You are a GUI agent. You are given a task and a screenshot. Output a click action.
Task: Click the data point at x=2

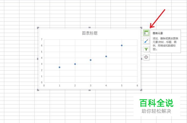(x=75, y=64)
